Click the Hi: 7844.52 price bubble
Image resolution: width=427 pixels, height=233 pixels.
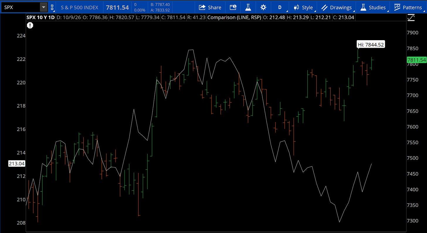tap(371, 45)
